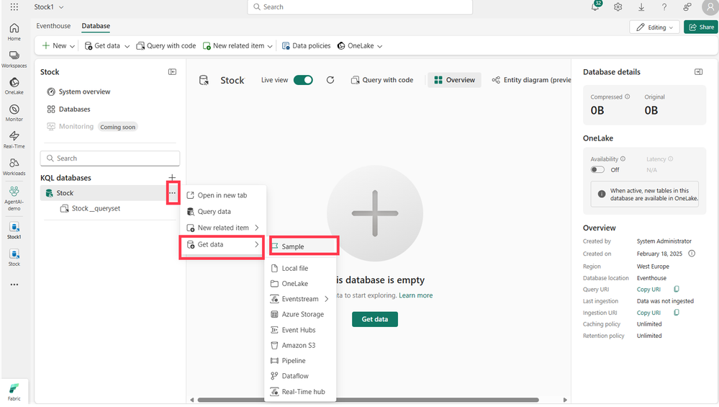This screenshot has width=719, height=407.
Task: Select Local file data source
Action: coord(300,269)
